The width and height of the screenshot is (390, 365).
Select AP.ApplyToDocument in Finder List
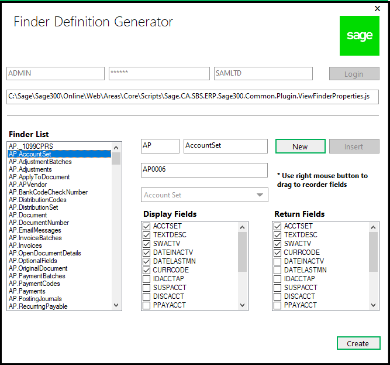click(x=59, y=177)
